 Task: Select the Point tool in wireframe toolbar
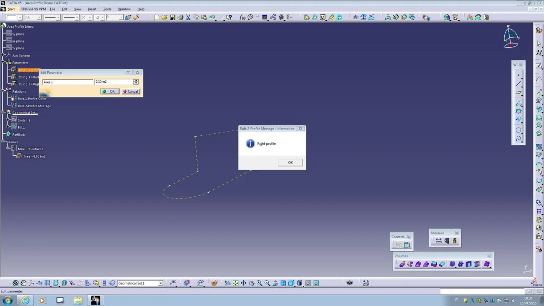pos(519,75)
